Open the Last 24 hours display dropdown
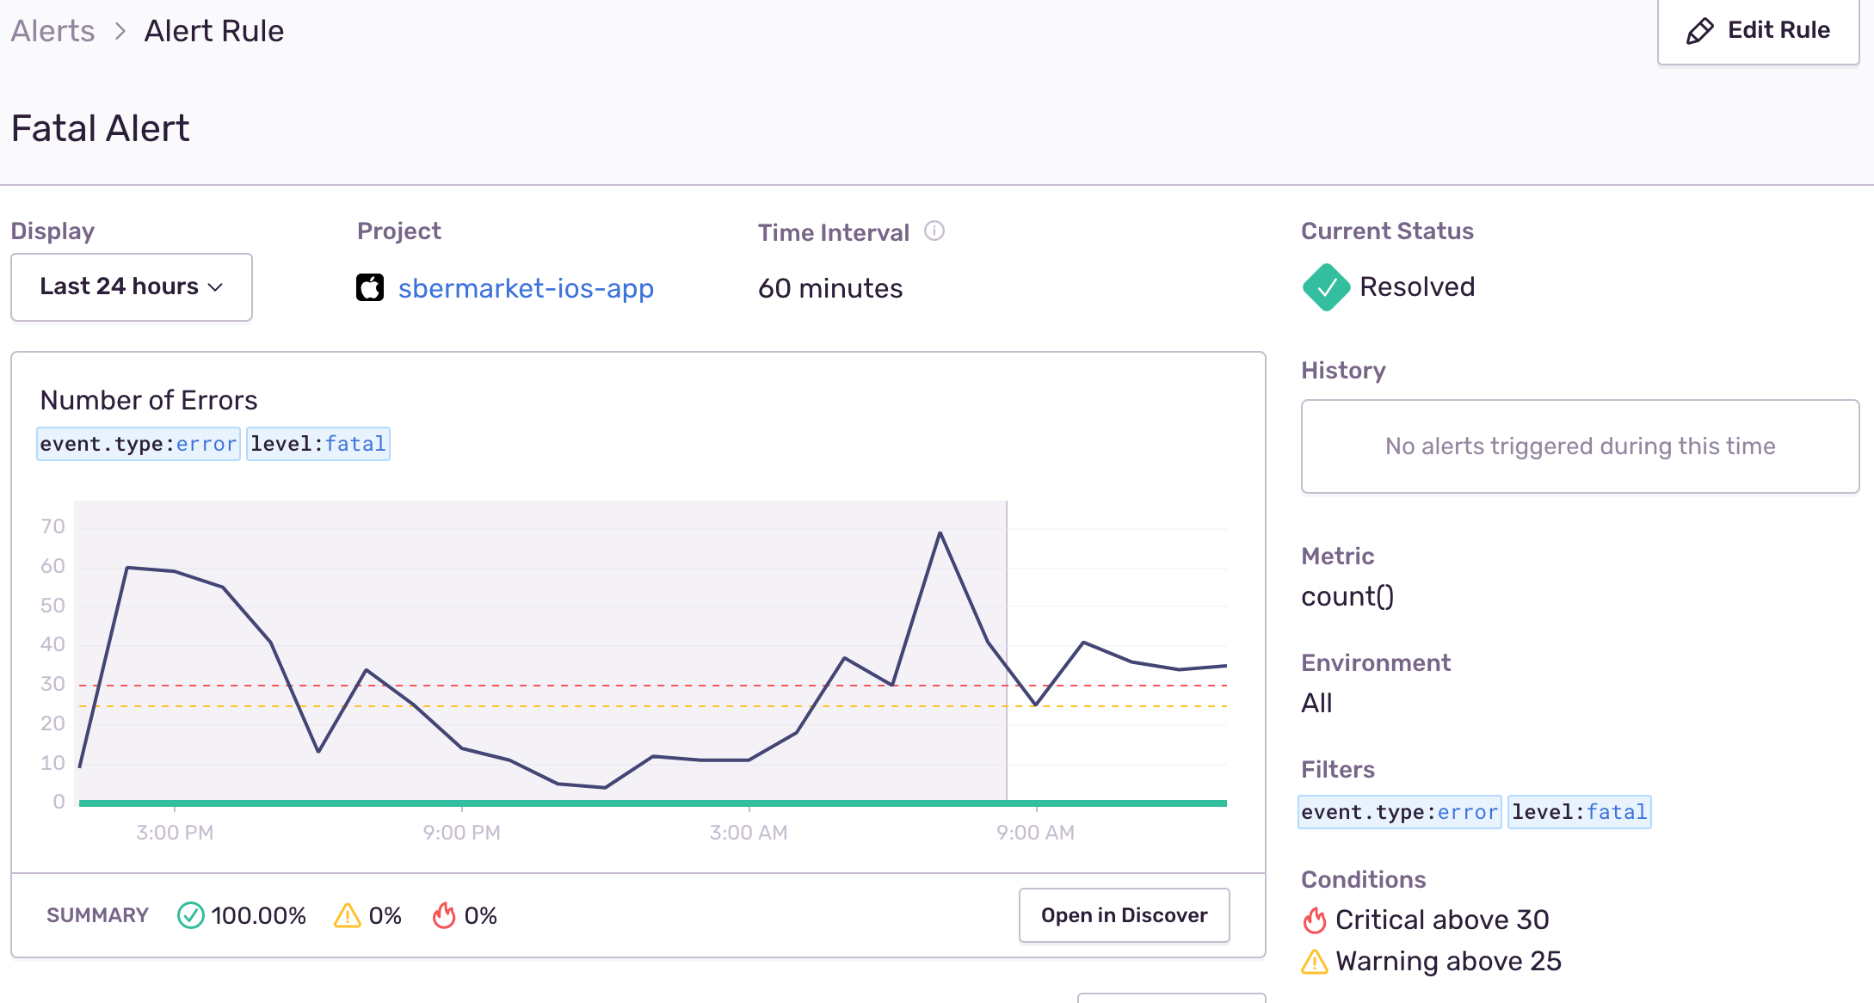Image resolution: width=1874 pixels, height=1003 pixels. pos(131,286)
